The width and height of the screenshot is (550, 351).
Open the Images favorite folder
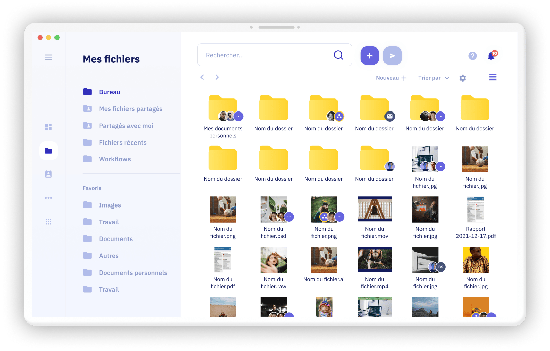pyautogui.click(x=110, y=205)
